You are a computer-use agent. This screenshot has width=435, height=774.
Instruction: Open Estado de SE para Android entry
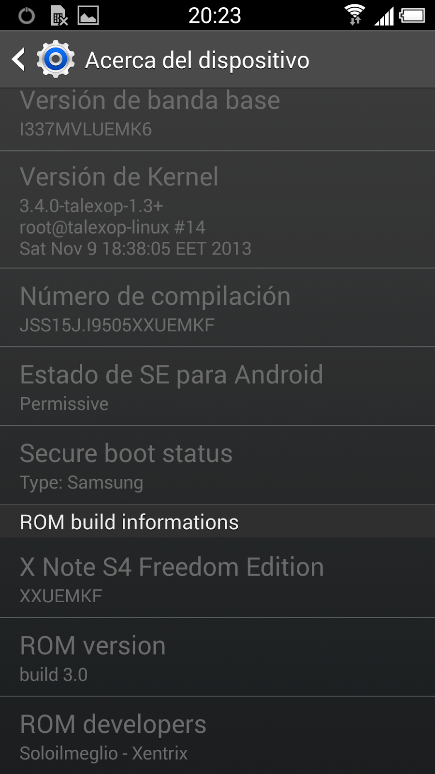(x=217, y=387)
